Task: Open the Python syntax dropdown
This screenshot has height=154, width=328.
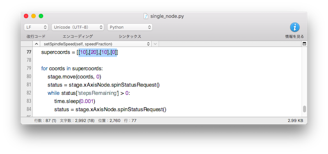Action: tap(130, 27)
